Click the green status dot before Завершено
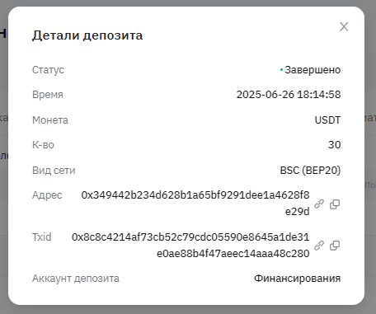The width and height of the screenshot is (376, 314). [281, 70]
